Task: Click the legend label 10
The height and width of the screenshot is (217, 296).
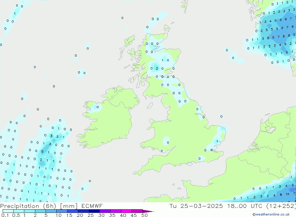Action: pos(59,215)
